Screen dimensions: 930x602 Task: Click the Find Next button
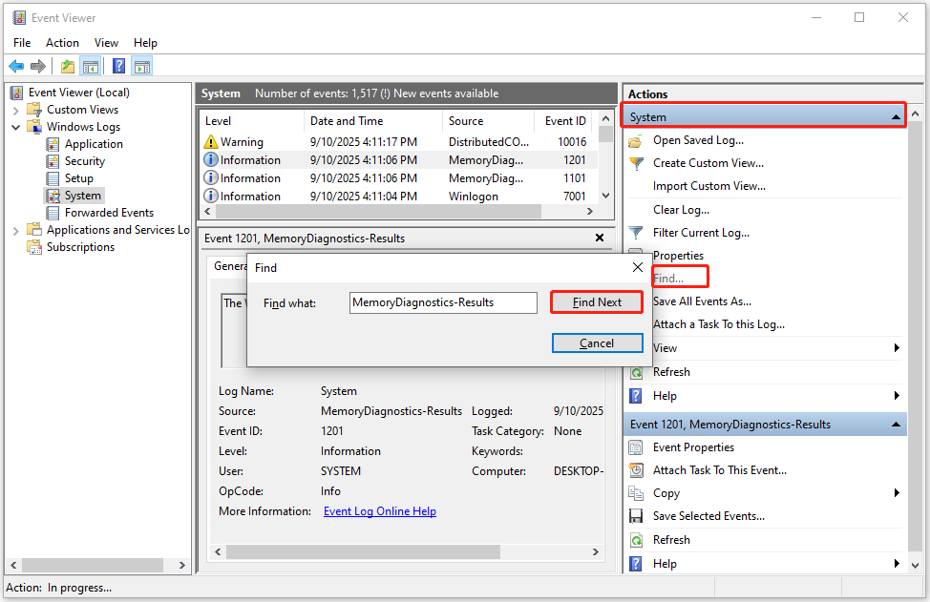596,301
